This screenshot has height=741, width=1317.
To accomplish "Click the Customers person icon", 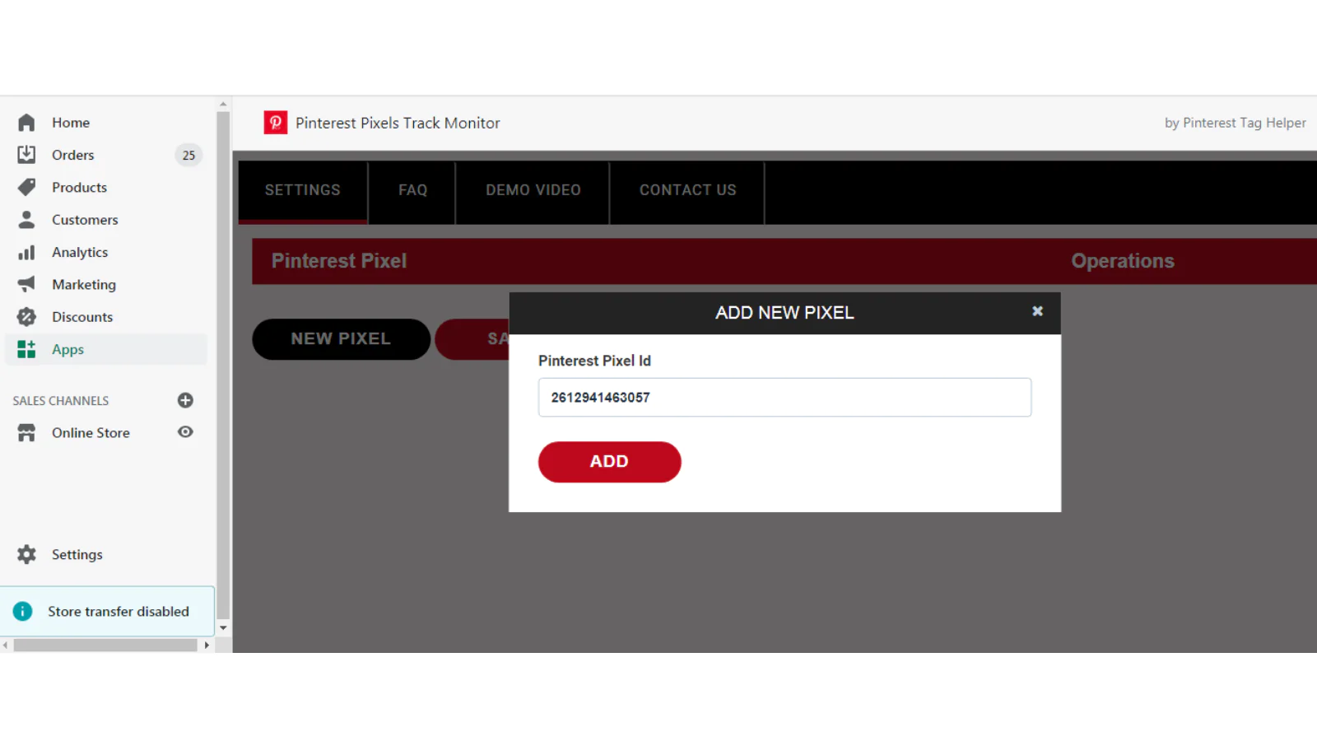I will (x=26, y=220).
